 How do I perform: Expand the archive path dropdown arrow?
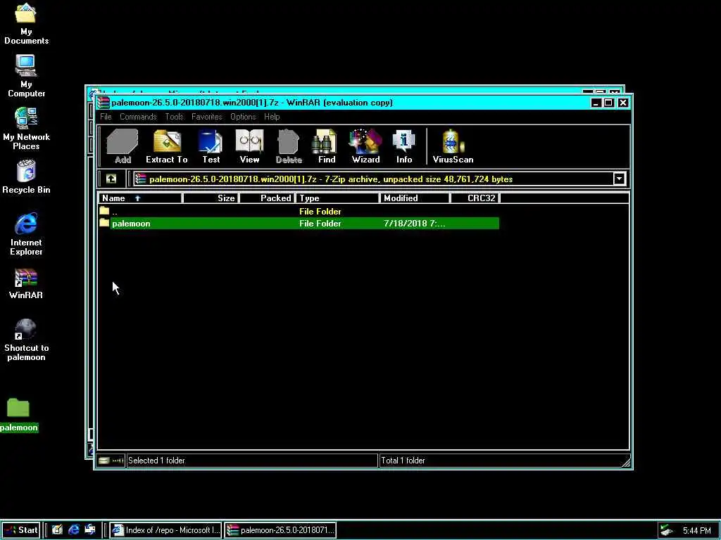point(620,179)
